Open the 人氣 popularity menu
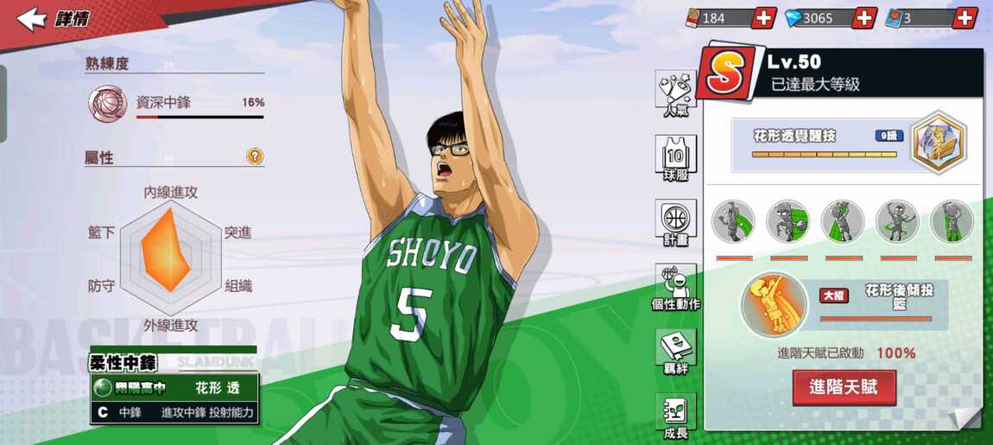 [676, 94]
